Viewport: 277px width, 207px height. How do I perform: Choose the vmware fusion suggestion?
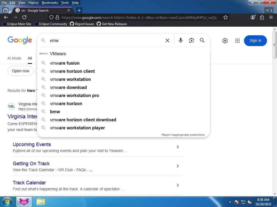coord(123,63)
